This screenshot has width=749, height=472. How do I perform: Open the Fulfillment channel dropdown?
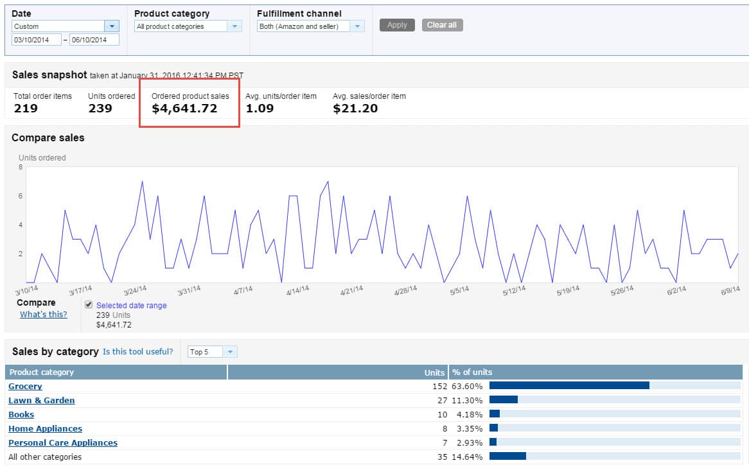pos(310,26)
